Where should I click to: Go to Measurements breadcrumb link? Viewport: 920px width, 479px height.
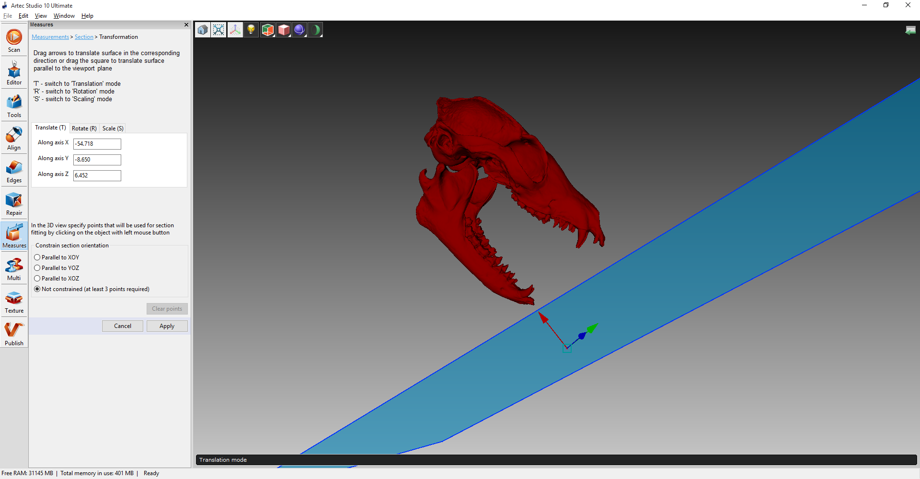point(50,37)
